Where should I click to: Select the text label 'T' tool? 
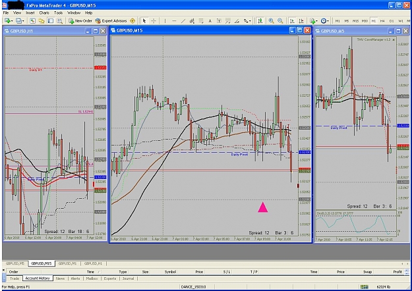click(219, 20)
